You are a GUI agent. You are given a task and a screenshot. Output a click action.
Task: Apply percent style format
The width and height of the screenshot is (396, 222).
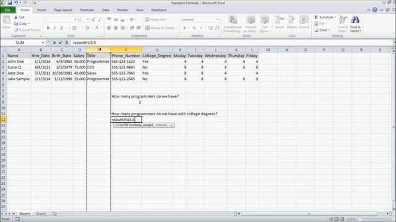(194, 28)
